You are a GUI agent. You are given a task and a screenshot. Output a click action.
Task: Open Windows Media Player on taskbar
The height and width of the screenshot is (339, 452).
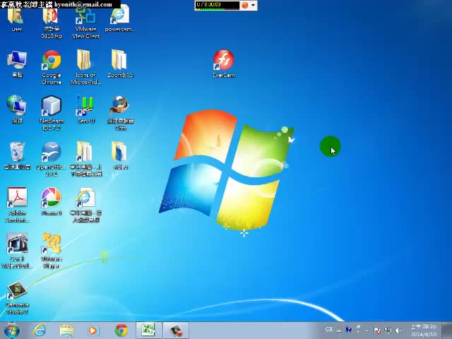click(93, 331)
